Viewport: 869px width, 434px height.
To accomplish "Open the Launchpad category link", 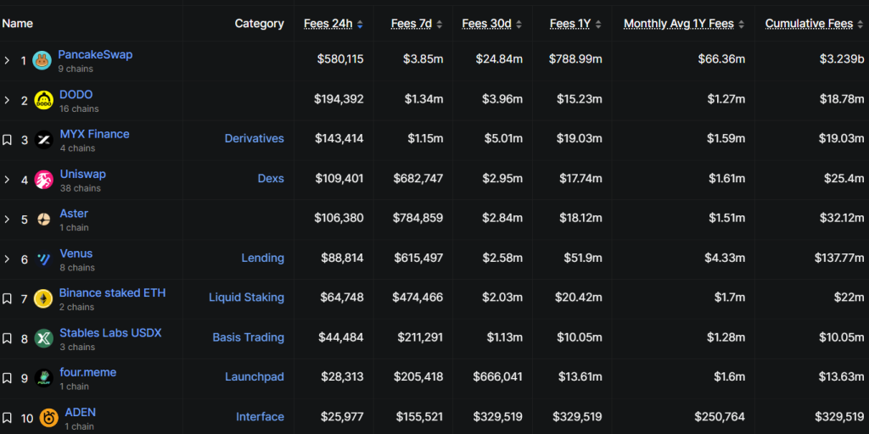I will click(x=255, y=377).
